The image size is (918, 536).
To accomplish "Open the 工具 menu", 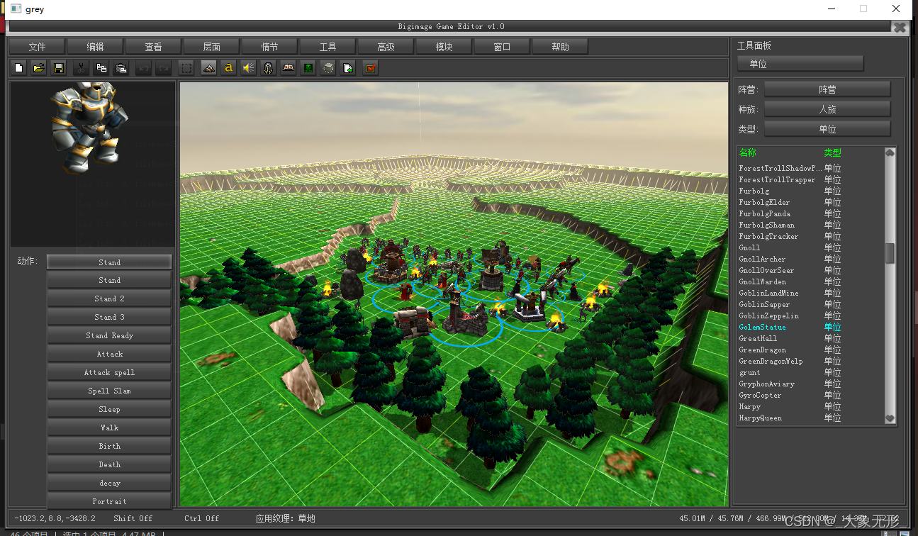I will [328, 47].
